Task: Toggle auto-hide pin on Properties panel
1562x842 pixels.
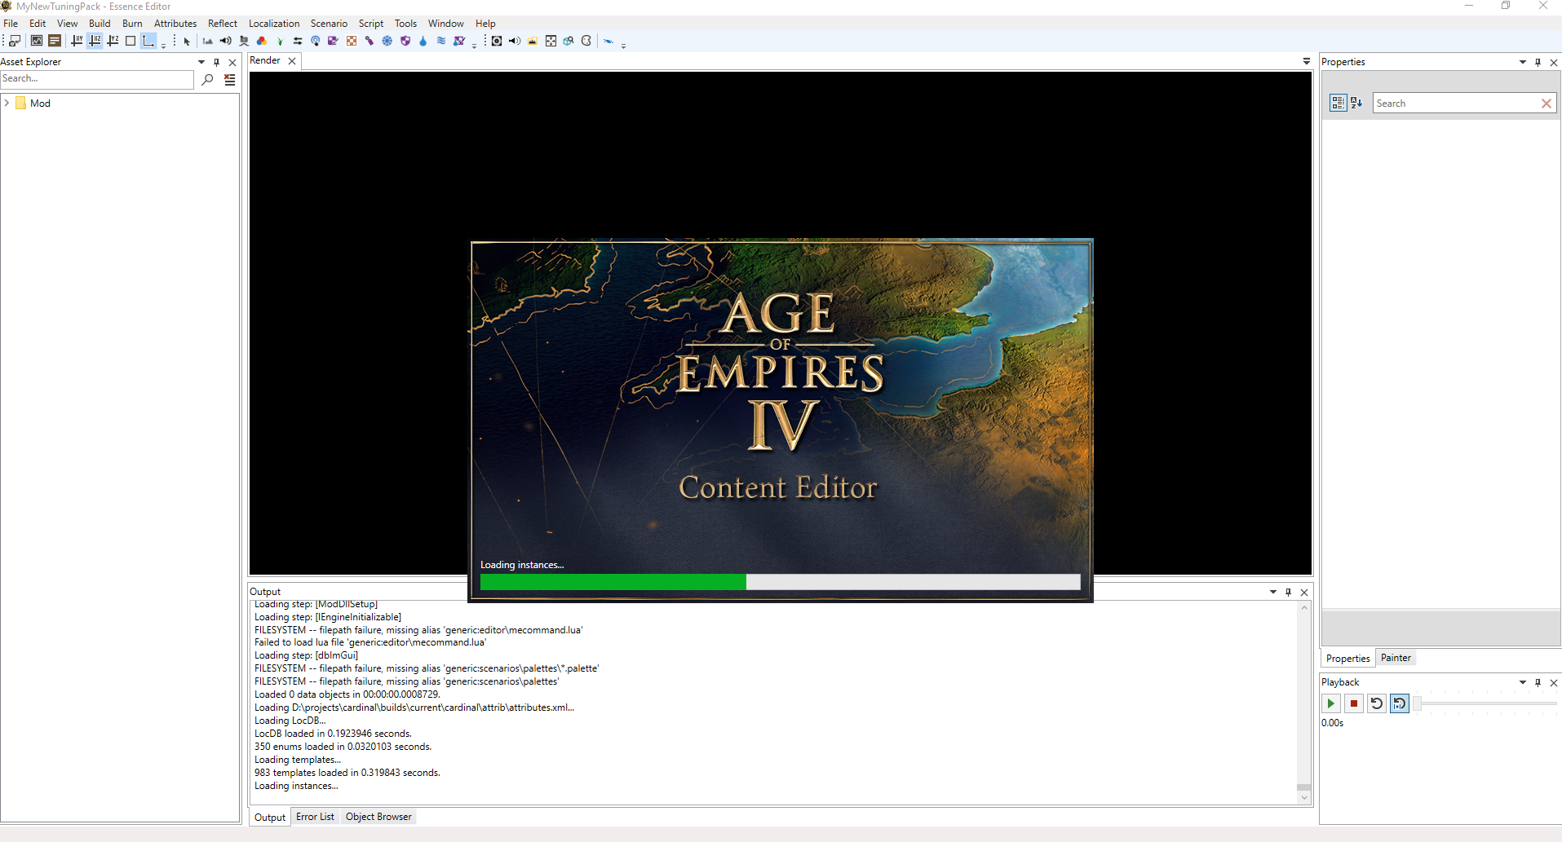Action: pyautogui.click(x=1538, y=62)
